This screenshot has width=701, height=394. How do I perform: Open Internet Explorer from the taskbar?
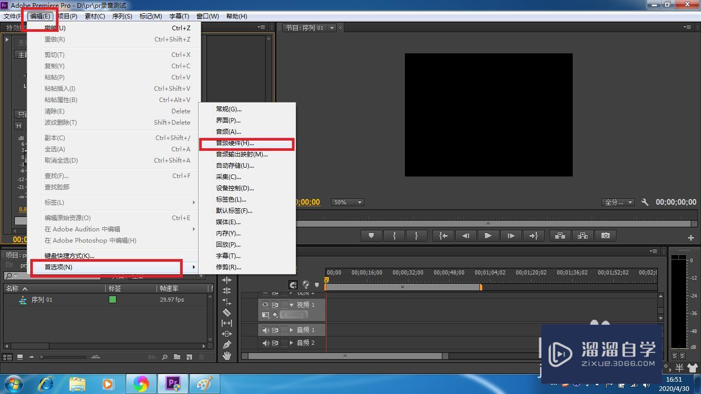[x=46, y=383]
